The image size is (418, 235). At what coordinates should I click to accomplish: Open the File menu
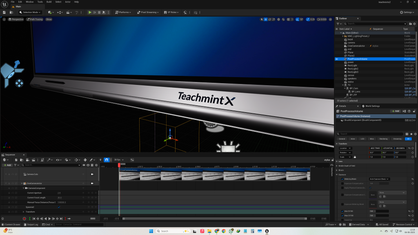[x=13, y=2]
